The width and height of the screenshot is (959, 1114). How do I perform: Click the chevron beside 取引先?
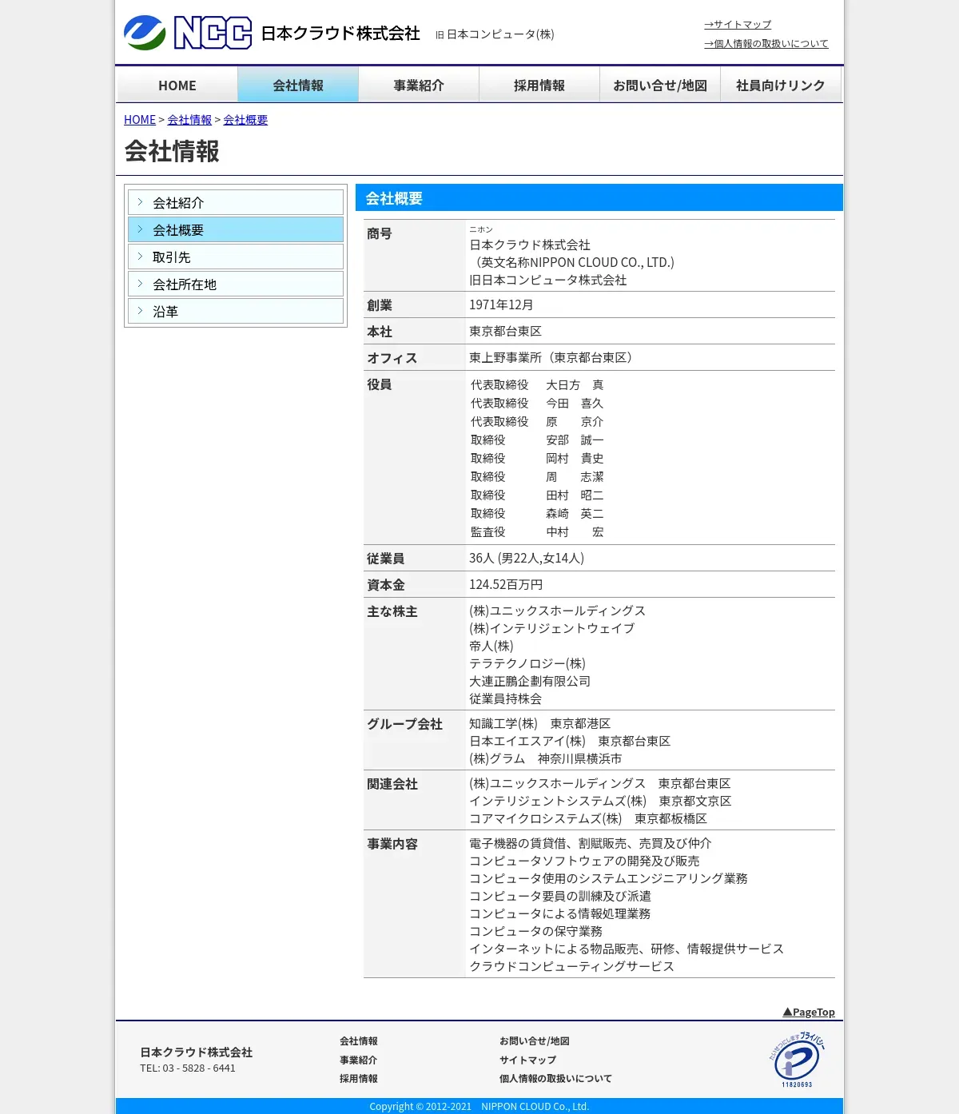pyautogui.click(x=141, y=257)
